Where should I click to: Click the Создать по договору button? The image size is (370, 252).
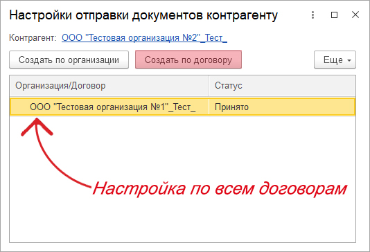pos(188,60)
